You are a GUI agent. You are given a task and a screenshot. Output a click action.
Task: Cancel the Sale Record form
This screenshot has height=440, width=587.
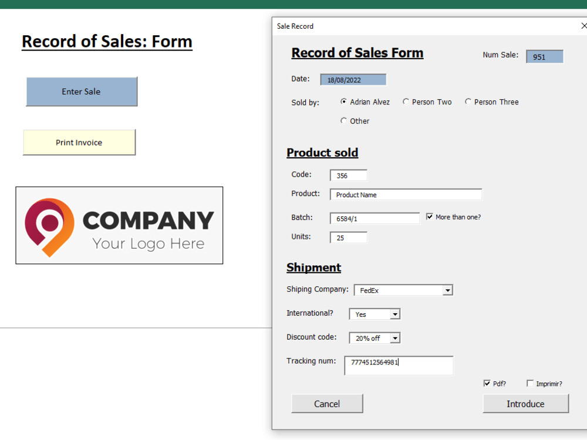327,403
